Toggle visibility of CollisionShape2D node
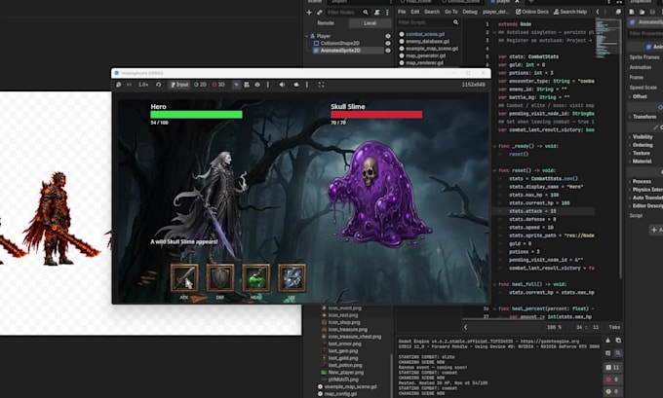The image size is (663, 398). (388, 43)
